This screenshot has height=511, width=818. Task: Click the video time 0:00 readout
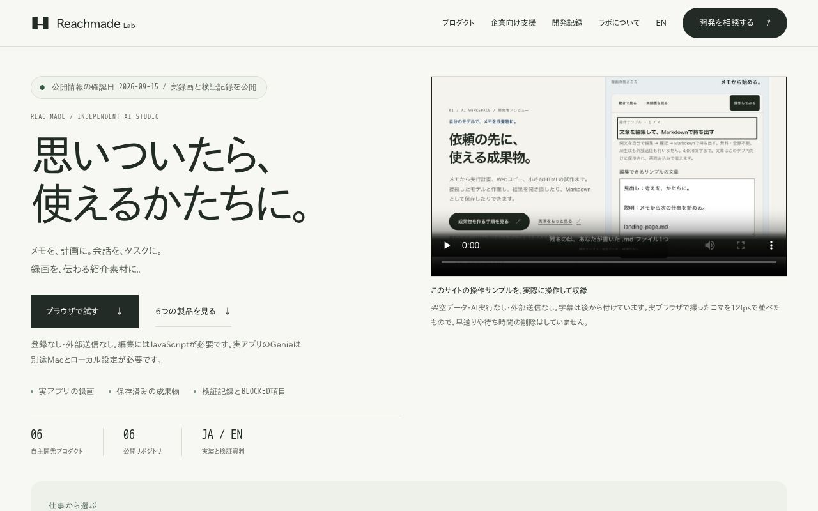[x=470, y=245]
